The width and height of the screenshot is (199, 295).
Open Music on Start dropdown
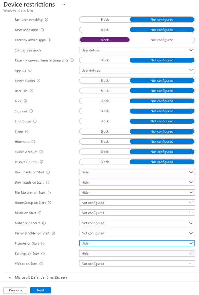coord(137,213)
